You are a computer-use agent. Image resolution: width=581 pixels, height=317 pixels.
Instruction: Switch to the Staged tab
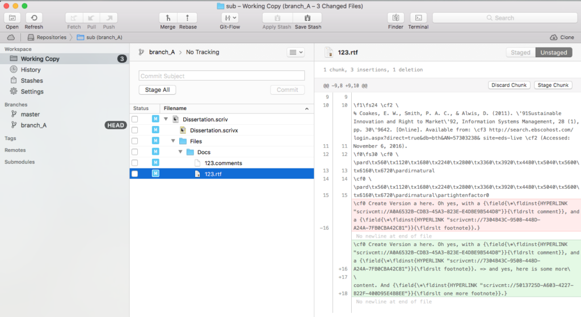pos(520,52)
